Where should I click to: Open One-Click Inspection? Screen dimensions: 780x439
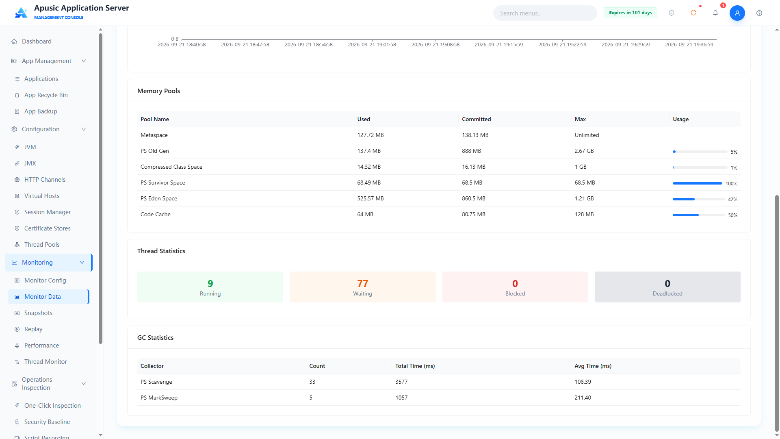click(49, 406)
